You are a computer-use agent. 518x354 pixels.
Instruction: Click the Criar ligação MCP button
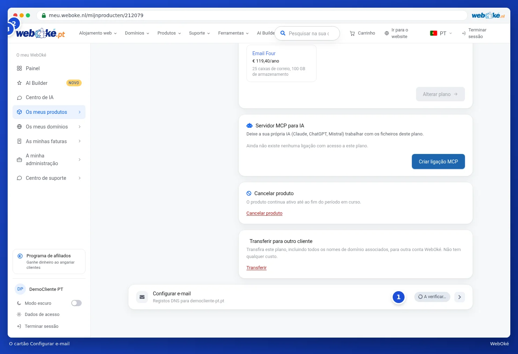[x=438, y=162]
